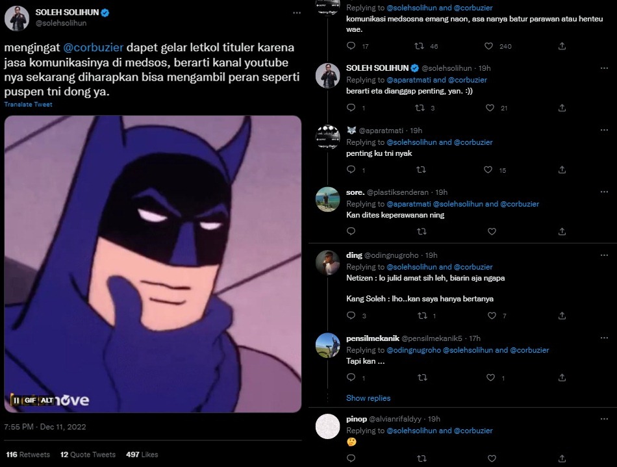The width and height of the screenshot is (617, 467).
Task: Reply to plastiksenderan's comment
Action: (x=351, y=231)
